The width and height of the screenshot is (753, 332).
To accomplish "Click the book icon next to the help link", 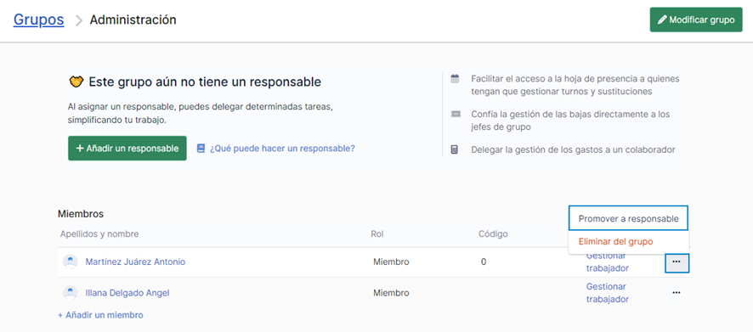I will [201, 149].
